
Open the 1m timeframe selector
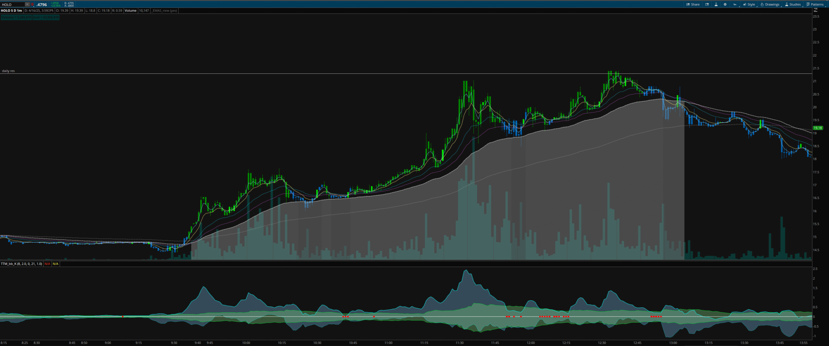[735, 5]
